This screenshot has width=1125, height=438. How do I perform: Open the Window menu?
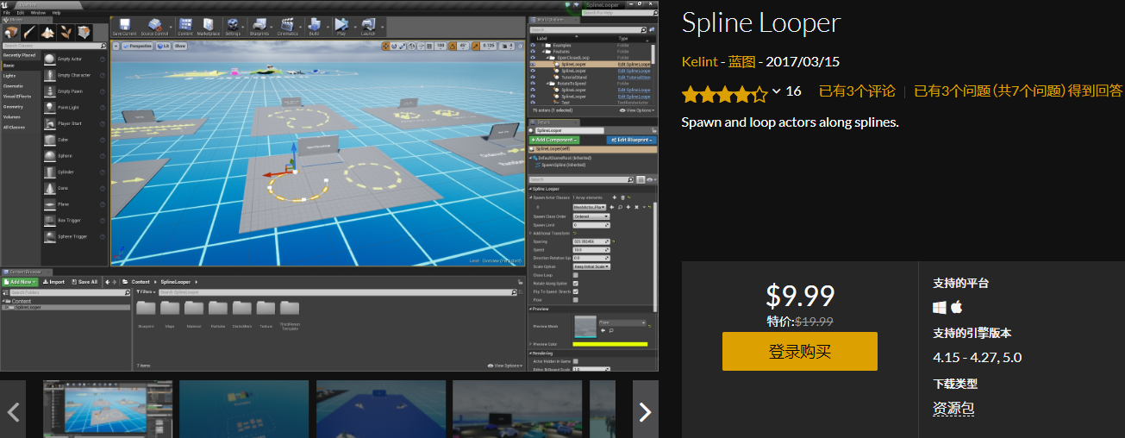coord(38,13)
